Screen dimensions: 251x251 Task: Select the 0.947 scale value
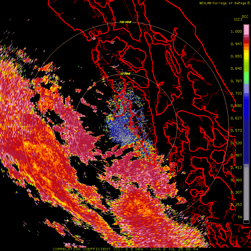coord(236,44)
